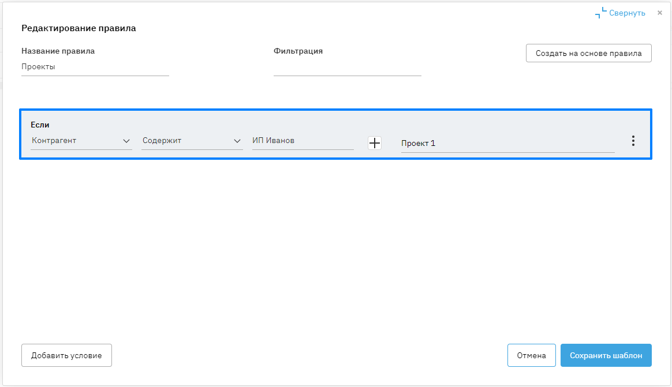
Task: Close the rule editing dialog
Action: point(660,12)
